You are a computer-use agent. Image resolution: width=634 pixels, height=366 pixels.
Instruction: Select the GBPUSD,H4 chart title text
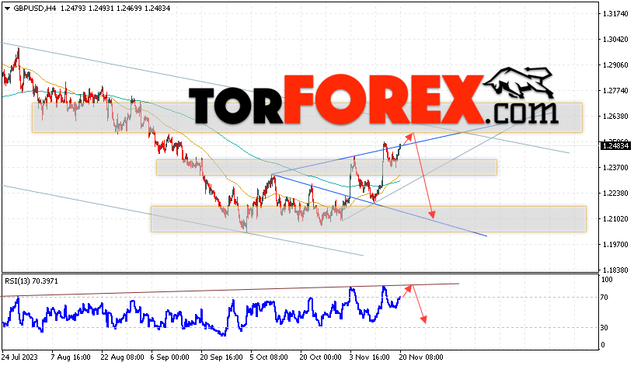point(35,9)
